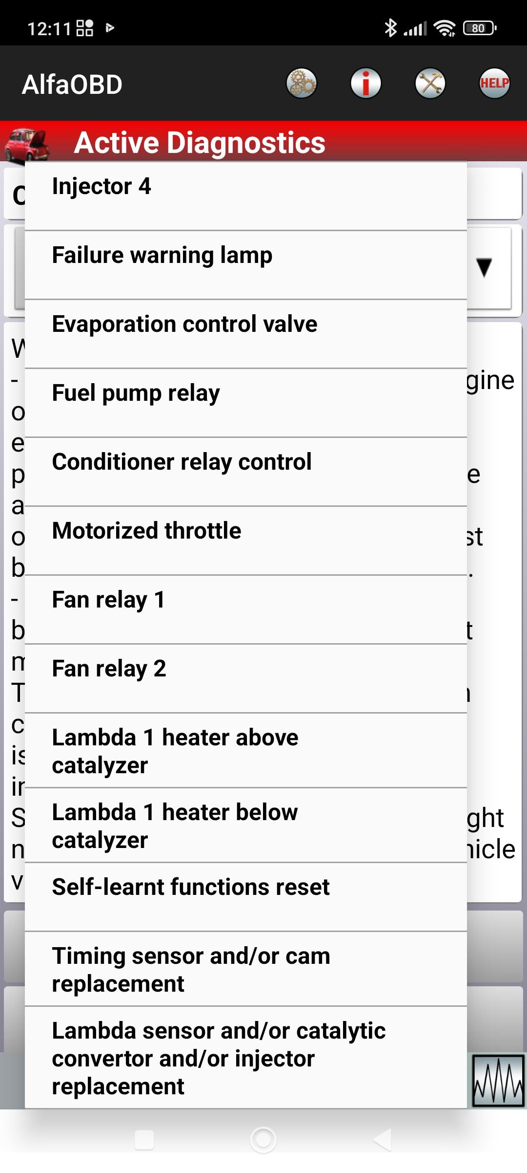Tap the red car icon
This screenshot has height=1173, width=527.
[x=27, y=144]
